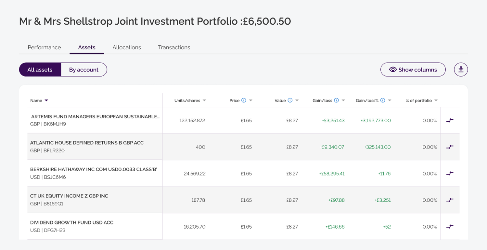
Task: Click gain/loss value +£58,295.41
Action: (x=332, y=173)
